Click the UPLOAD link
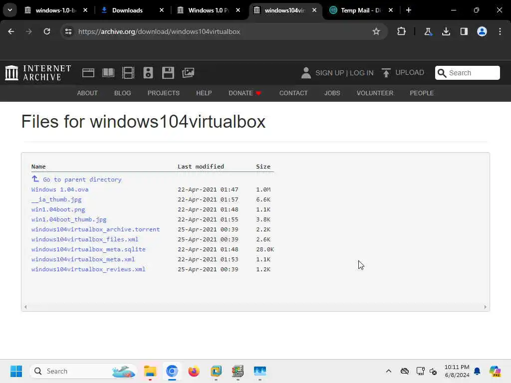The image size is (511, 383). pos(410,73)
